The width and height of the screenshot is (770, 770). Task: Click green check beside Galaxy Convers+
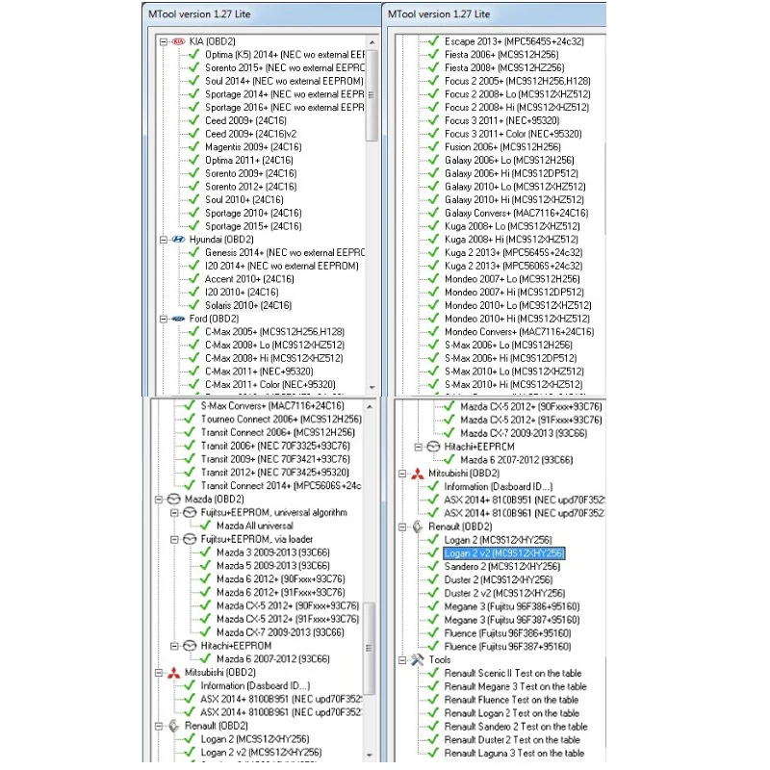pos(434,213)
